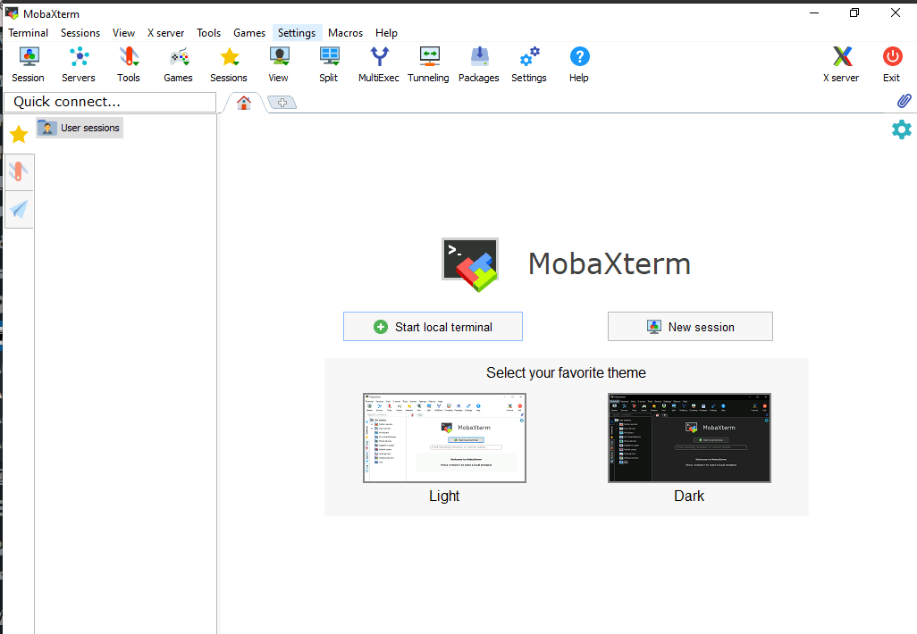Screen dimensions: 917x634
Task: Click the teal gear icon below the tabs
Action: coord(902,129)
